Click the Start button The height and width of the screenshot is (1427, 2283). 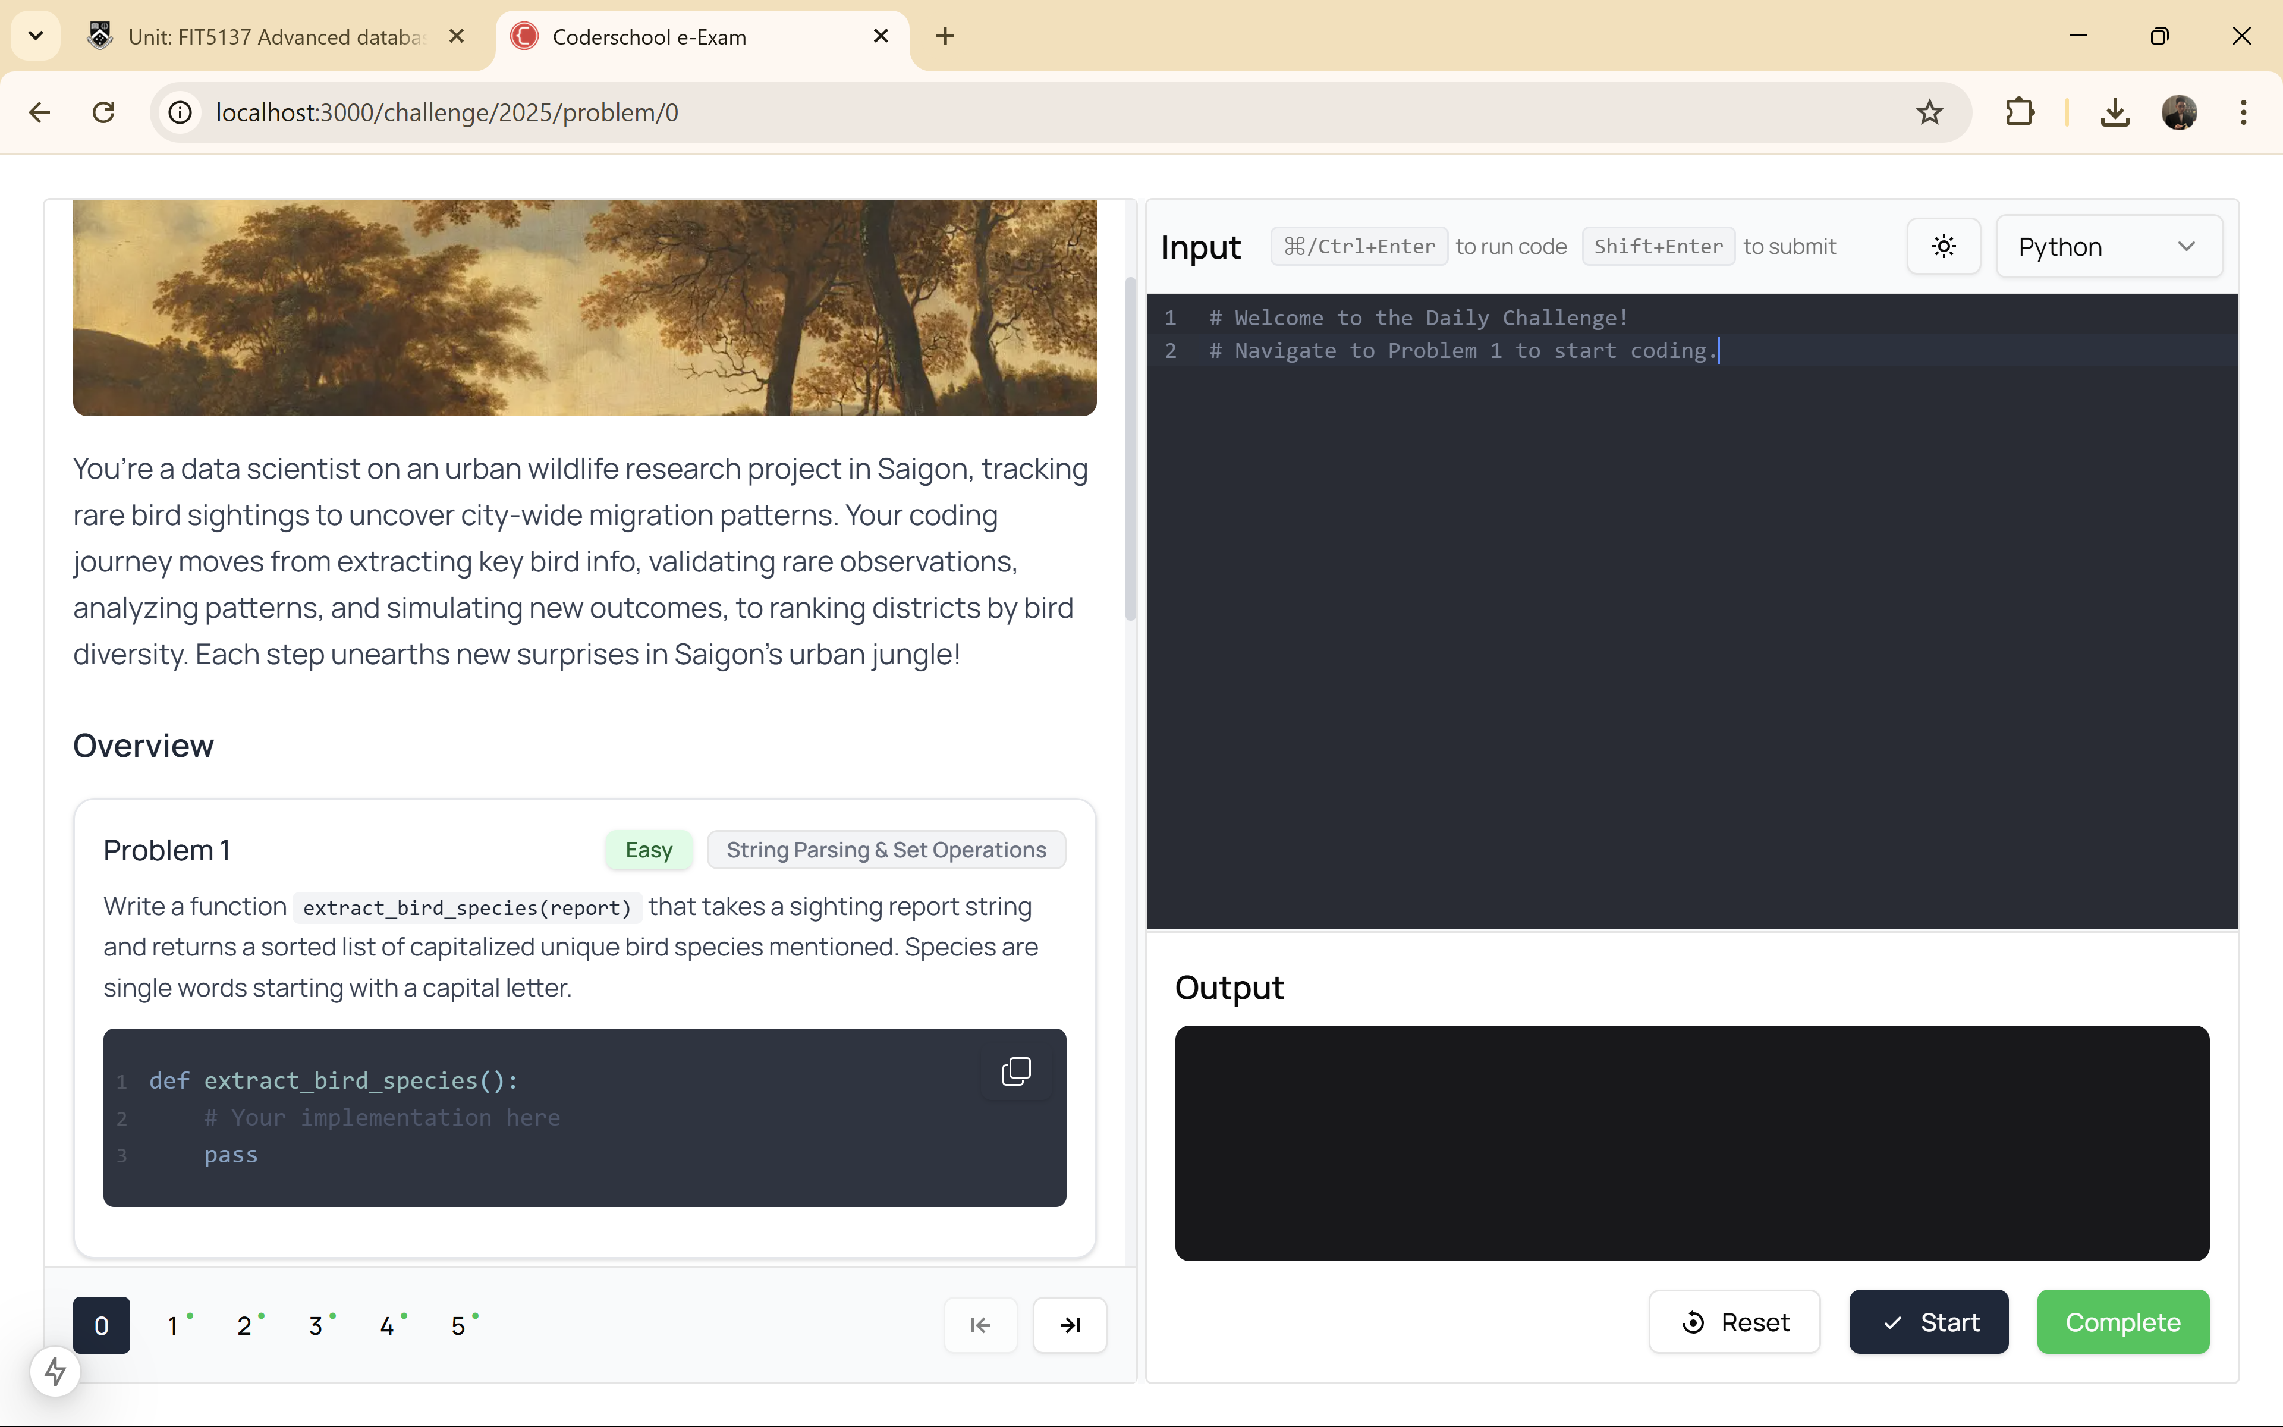coord(1928,1322)
